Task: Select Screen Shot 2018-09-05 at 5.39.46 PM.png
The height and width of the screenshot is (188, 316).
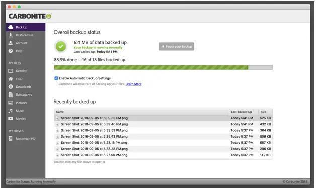Action: click(94, 124)
